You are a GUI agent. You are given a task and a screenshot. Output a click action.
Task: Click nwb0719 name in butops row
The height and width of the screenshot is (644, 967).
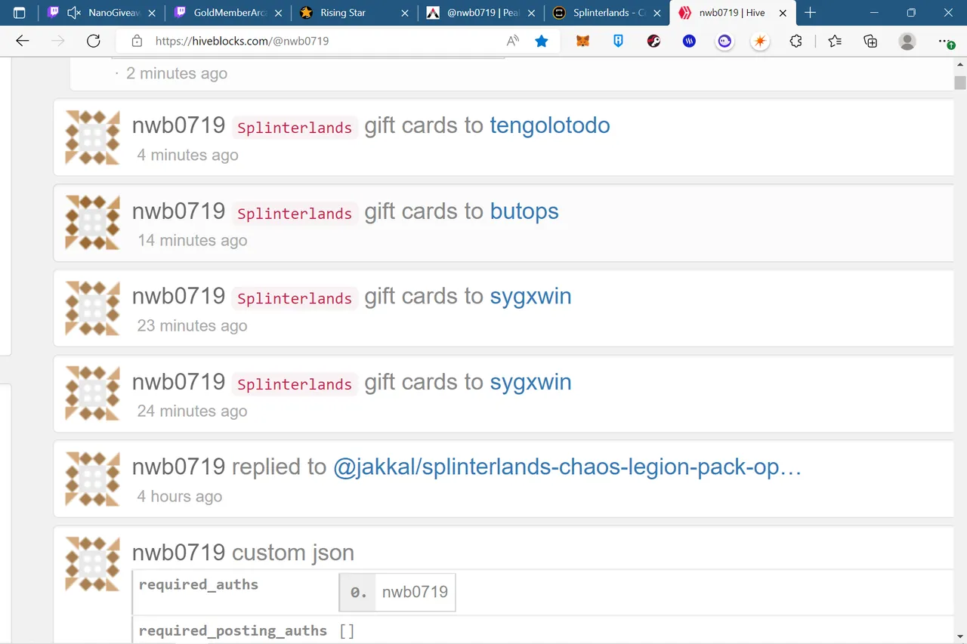click(178, 211)
